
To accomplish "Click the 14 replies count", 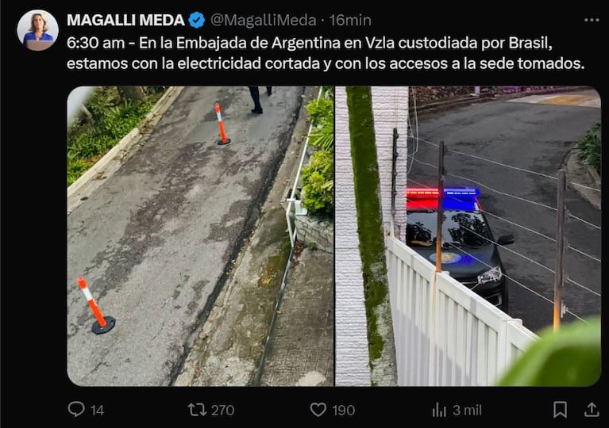I will [97, 411].
